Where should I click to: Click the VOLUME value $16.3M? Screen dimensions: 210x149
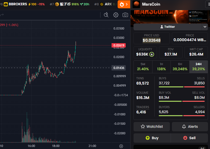(x=143, y=98)
